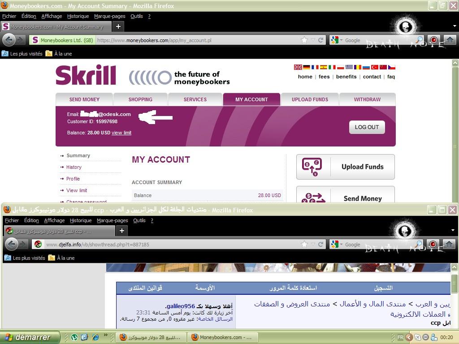Open Historique menu in Moneybookers window
459x344 pixels.
point(78,16)
